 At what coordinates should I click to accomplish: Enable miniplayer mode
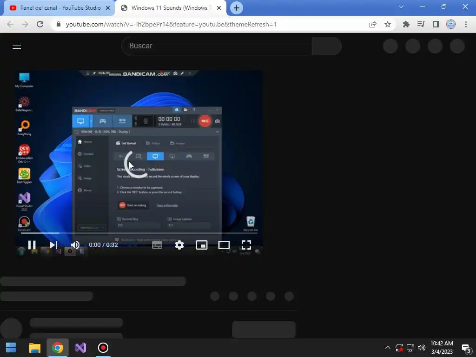[202, 245]
